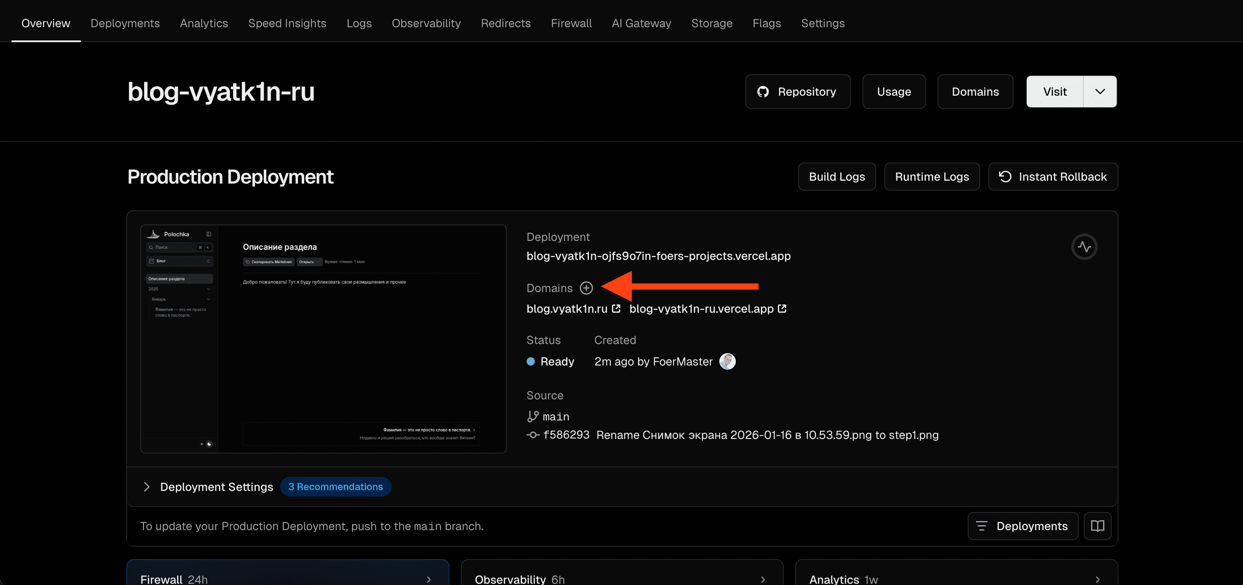
Task: Click the deployment preview thumbnail
Action: 323,339
